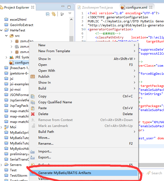
Task: Click the zsm.dao package icon
Action: point(17,41)
